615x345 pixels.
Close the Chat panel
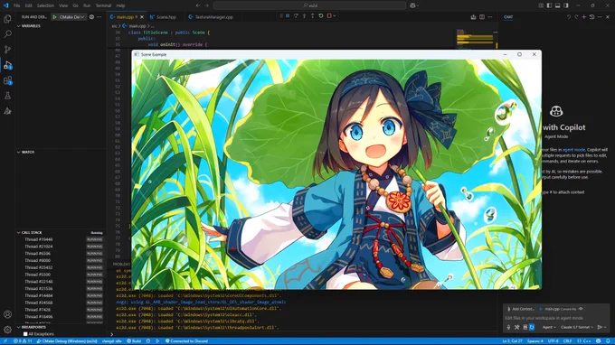point(608,17)
